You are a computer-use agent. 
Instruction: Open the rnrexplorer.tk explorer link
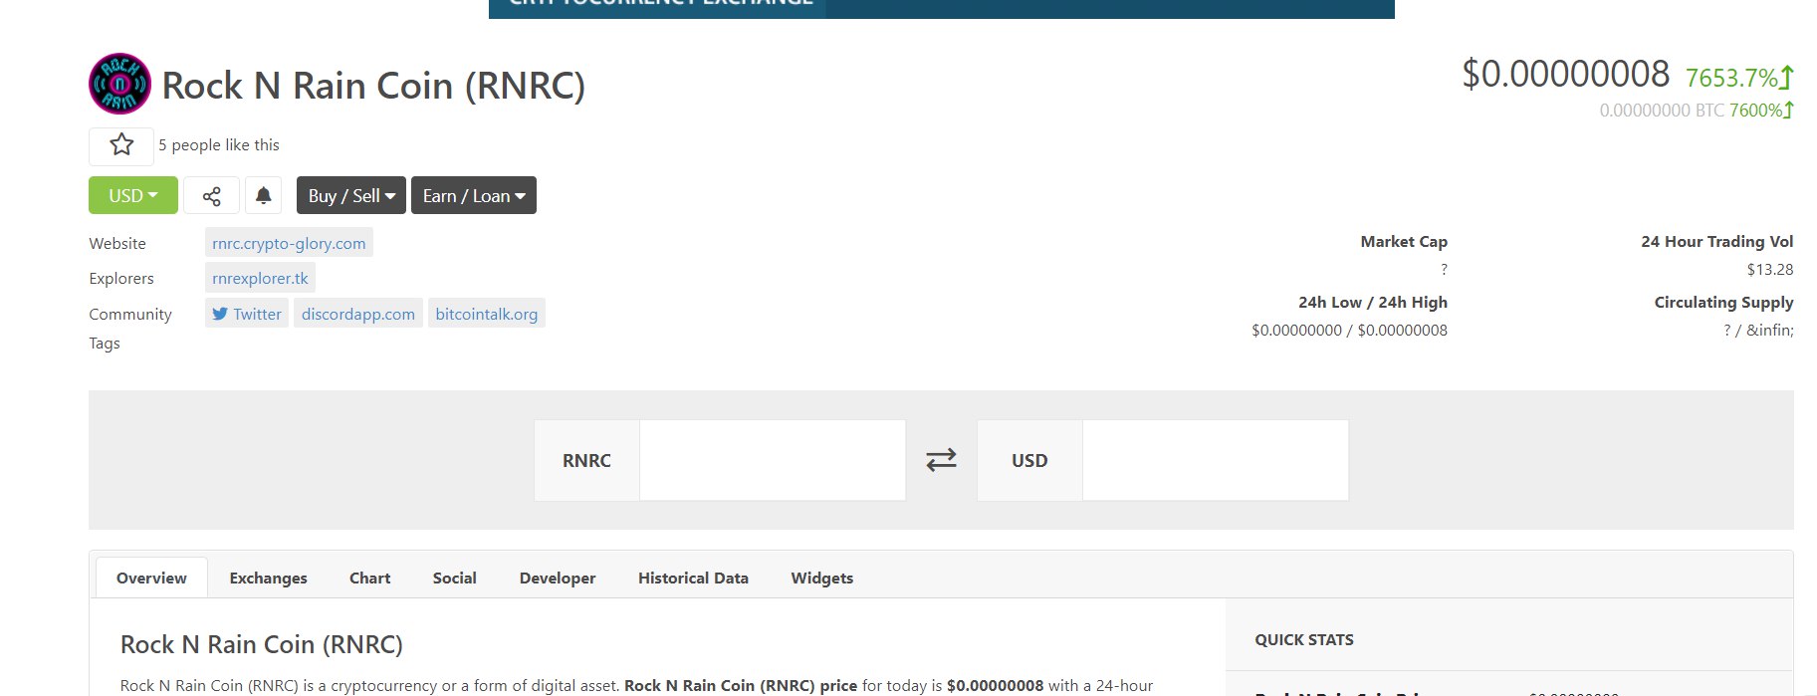pyautogui.click(x=260, y=278)
